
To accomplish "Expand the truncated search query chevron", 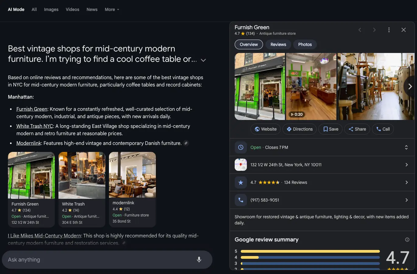I will click(203, 60).
